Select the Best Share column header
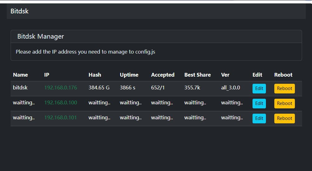Screen dimensions: 312x171 (197, 75)
